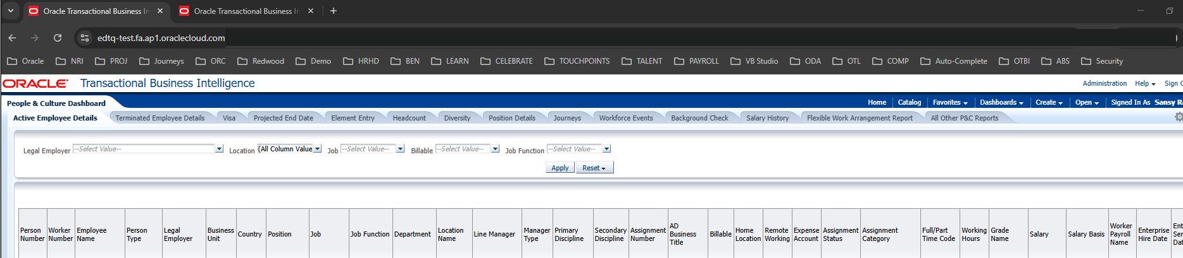Switch to All Other P&C Reports tab
Screen dimensions: 1183x258
(964, 118)
